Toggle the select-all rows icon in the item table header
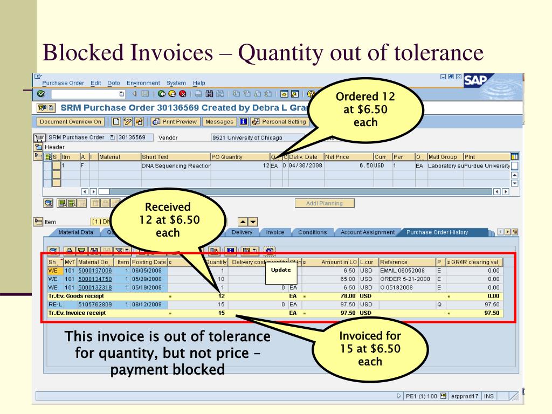 48,157
